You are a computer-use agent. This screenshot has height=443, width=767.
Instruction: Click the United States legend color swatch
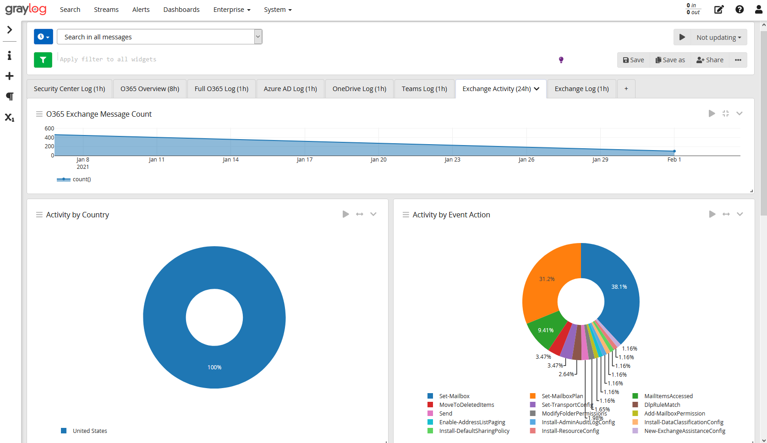tap(64, 431)
